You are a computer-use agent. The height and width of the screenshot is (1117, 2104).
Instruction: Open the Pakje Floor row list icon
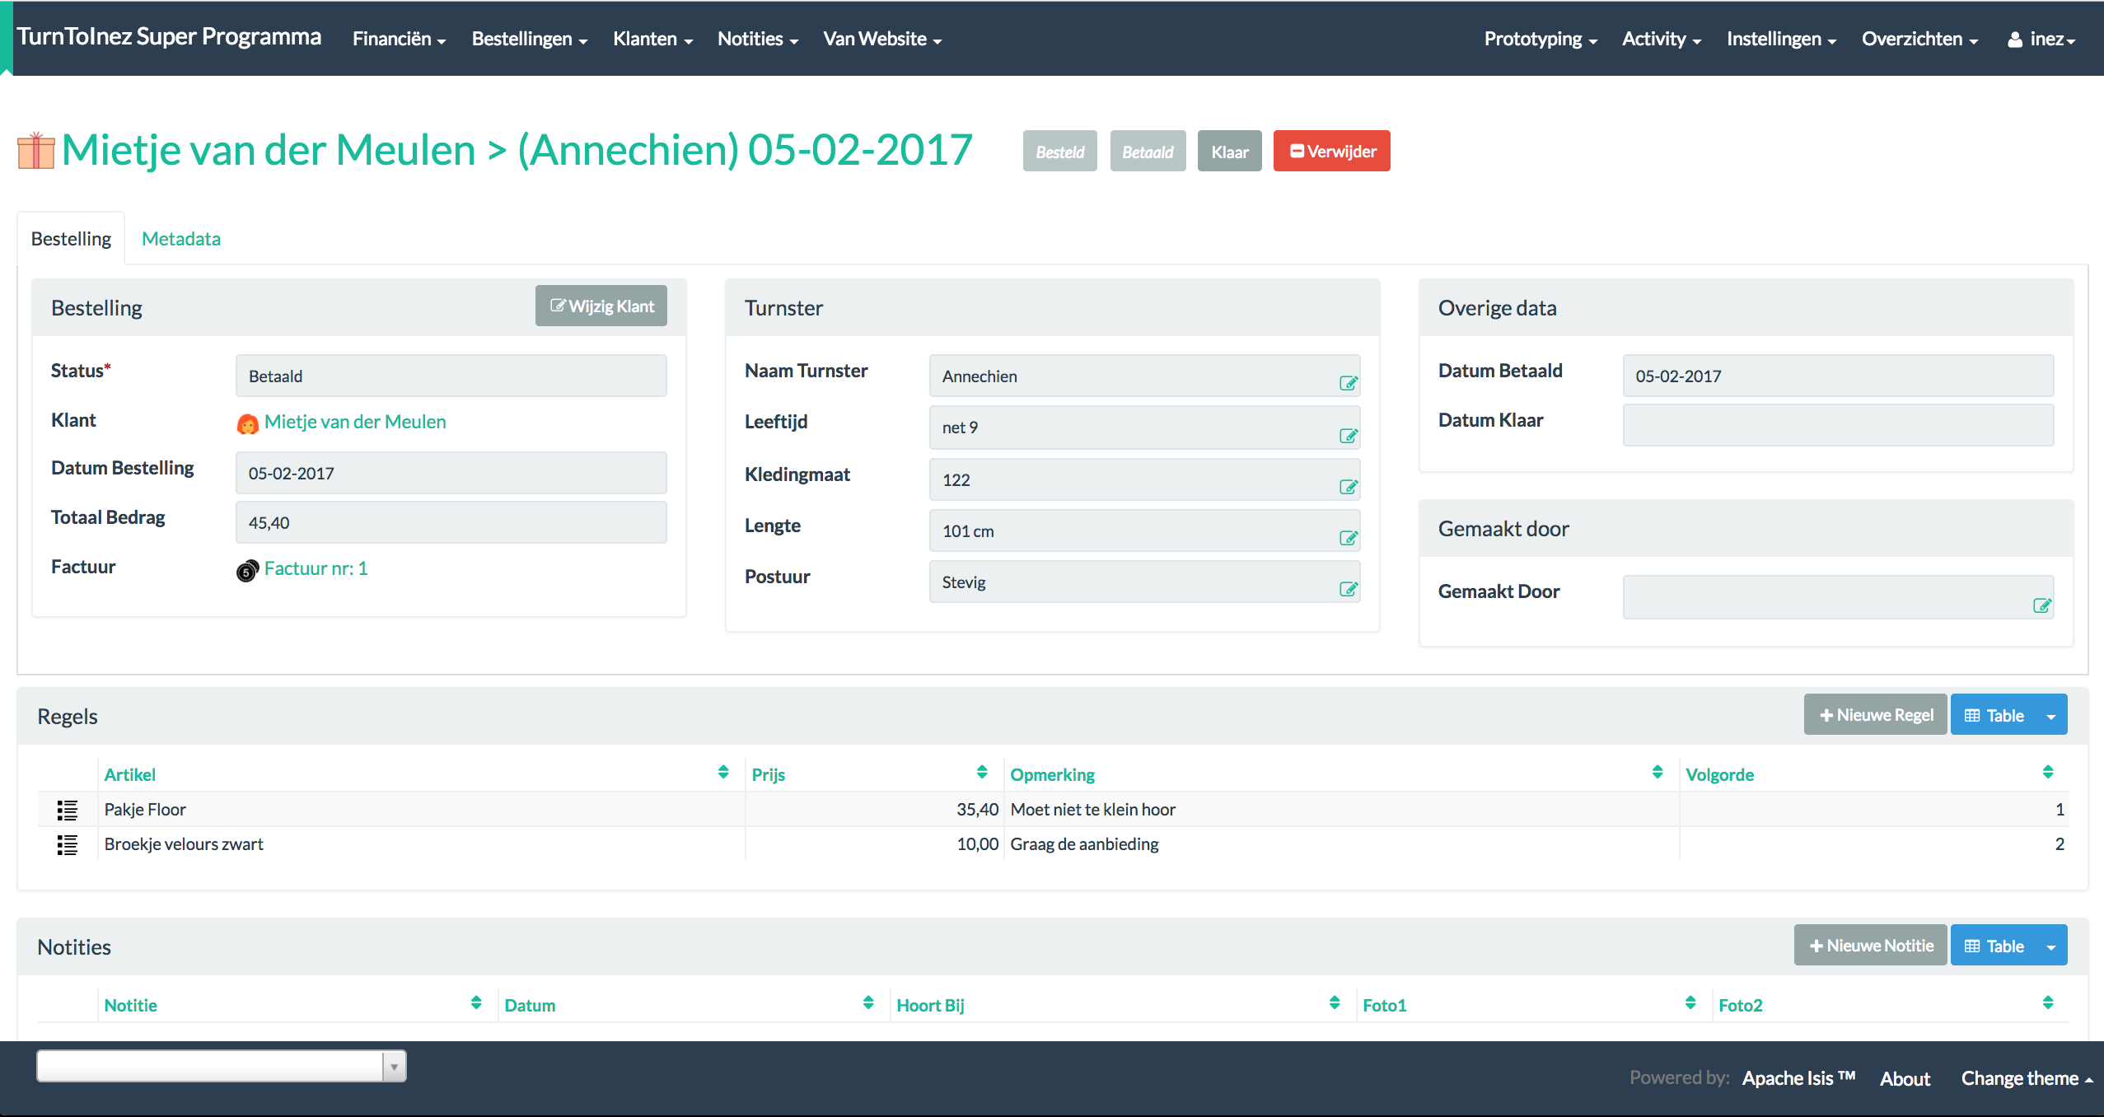[x=67, y=810]
